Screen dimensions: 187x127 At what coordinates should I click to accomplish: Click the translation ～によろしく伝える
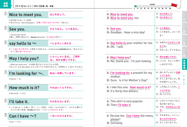point(60,43)
